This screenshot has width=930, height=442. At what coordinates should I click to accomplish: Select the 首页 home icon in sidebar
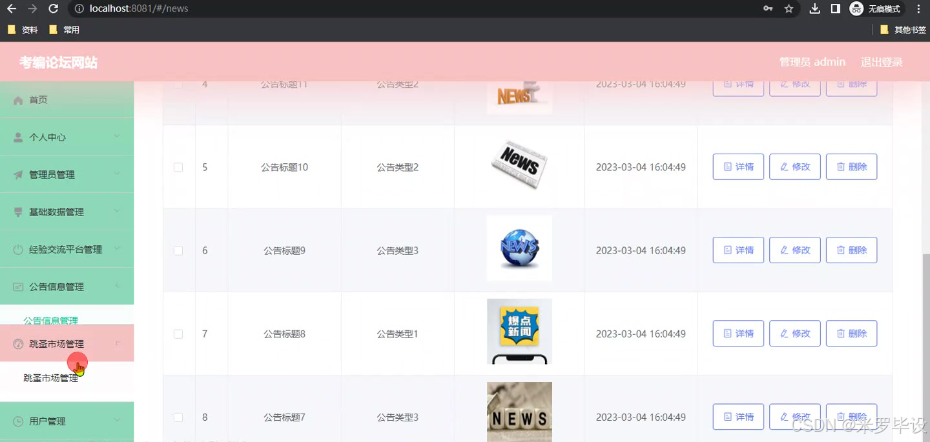pos(18,99)
